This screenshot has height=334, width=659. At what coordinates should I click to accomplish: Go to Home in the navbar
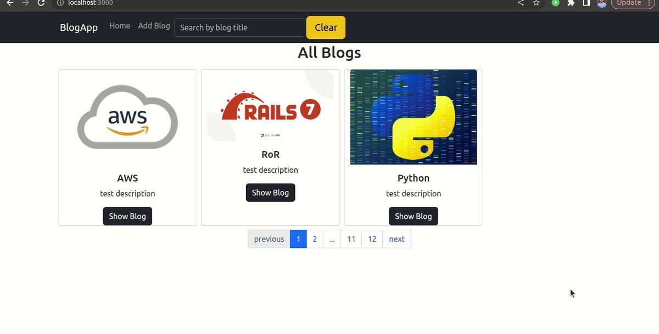click(x=120, y=26)
